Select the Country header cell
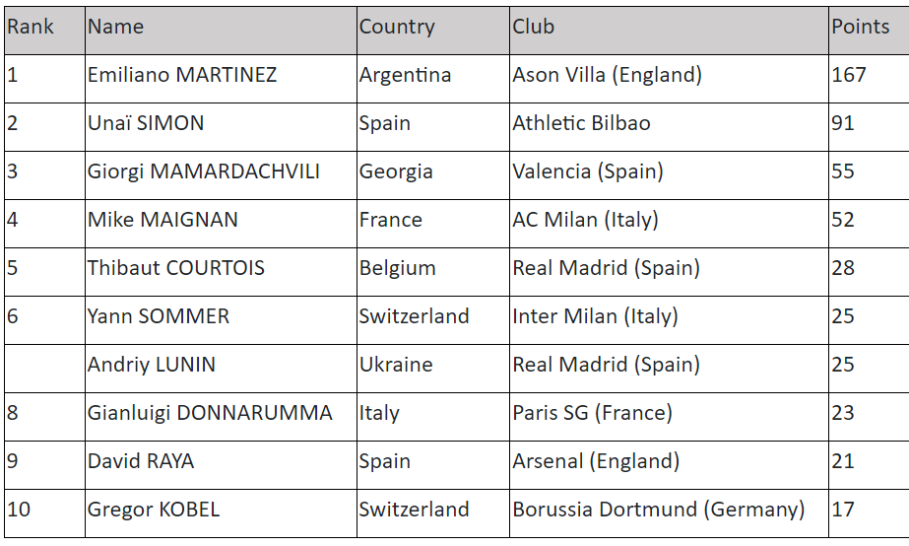Screen dimensions: 909x546 click(x=397, y=28)
